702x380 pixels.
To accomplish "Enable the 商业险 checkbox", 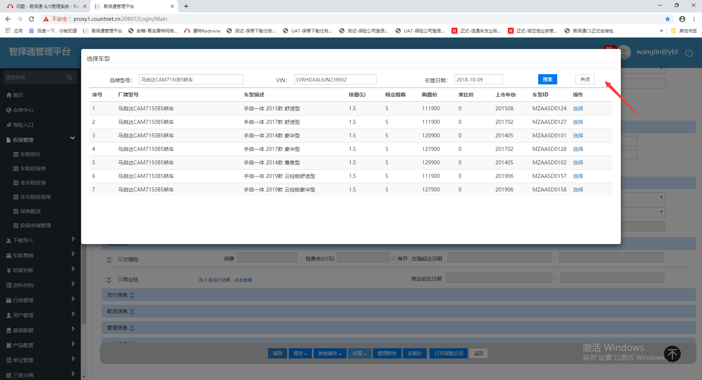I will [120, 279].
